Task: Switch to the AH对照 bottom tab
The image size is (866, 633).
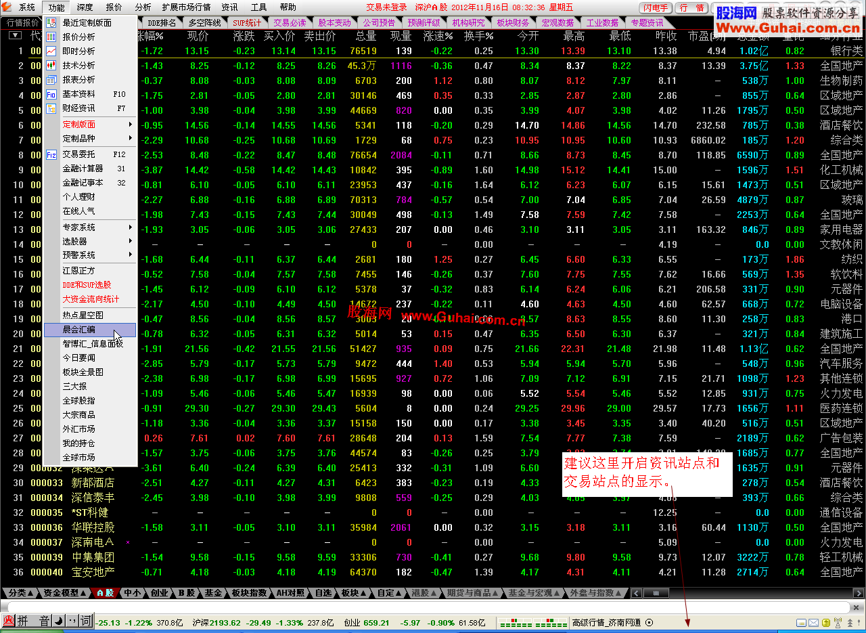Action: pyautogui.click(x=290, y=593)
